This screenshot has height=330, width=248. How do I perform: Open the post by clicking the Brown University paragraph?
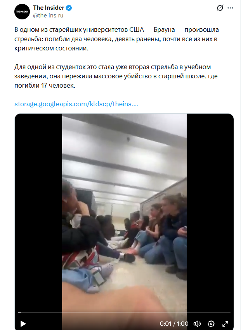[116, 39]
